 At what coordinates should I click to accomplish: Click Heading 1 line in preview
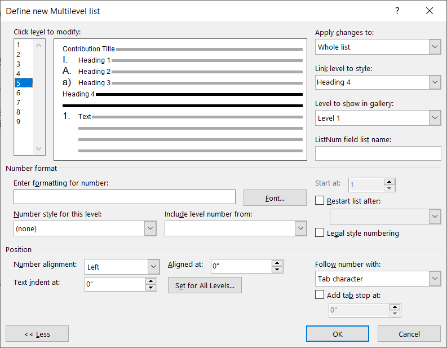point(183,60)
